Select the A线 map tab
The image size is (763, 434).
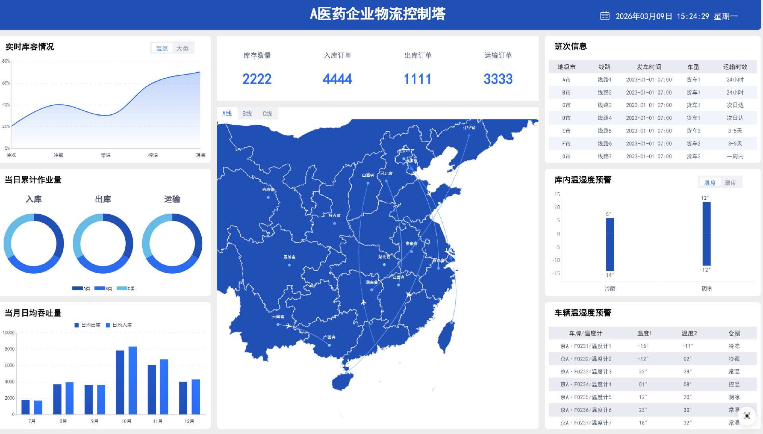[x=227, y=114]
